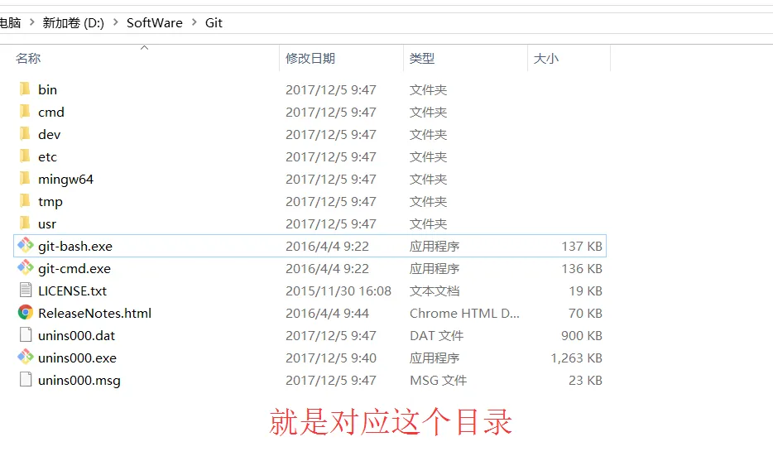Expand the chevron after 新加卷 (D:)
The width and height of the screenshot is (773, 456).
click(116, 22)
